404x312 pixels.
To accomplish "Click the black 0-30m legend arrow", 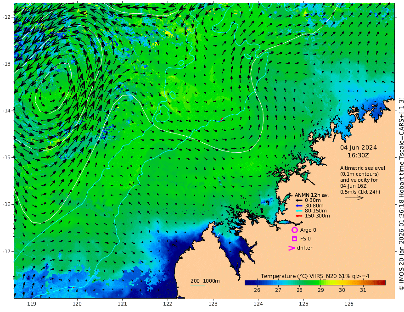I will click(x=299, y=201).
